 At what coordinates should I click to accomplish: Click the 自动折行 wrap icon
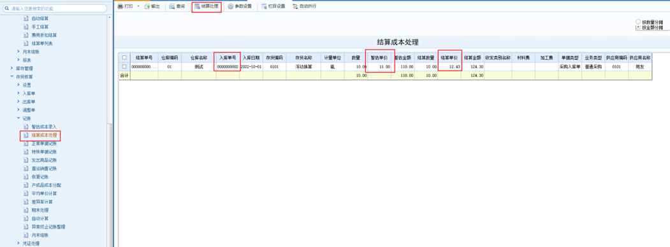(295, 6)
